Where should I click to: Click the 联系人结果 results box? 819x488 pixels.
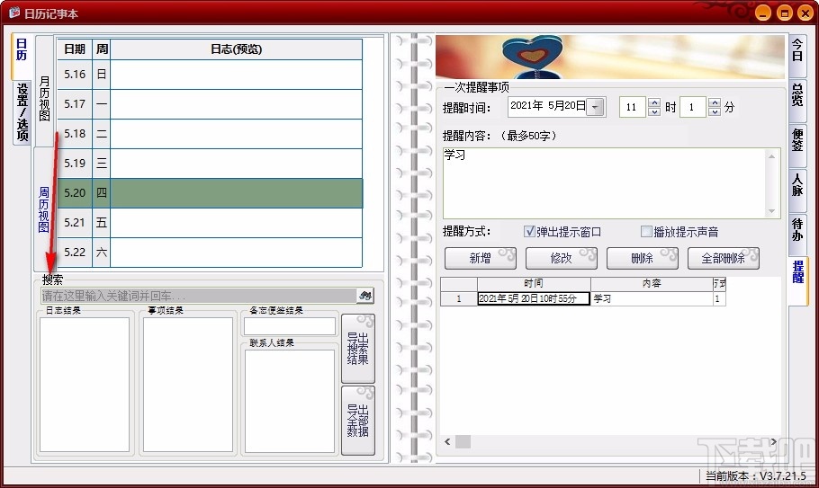[x=290, y=401]
